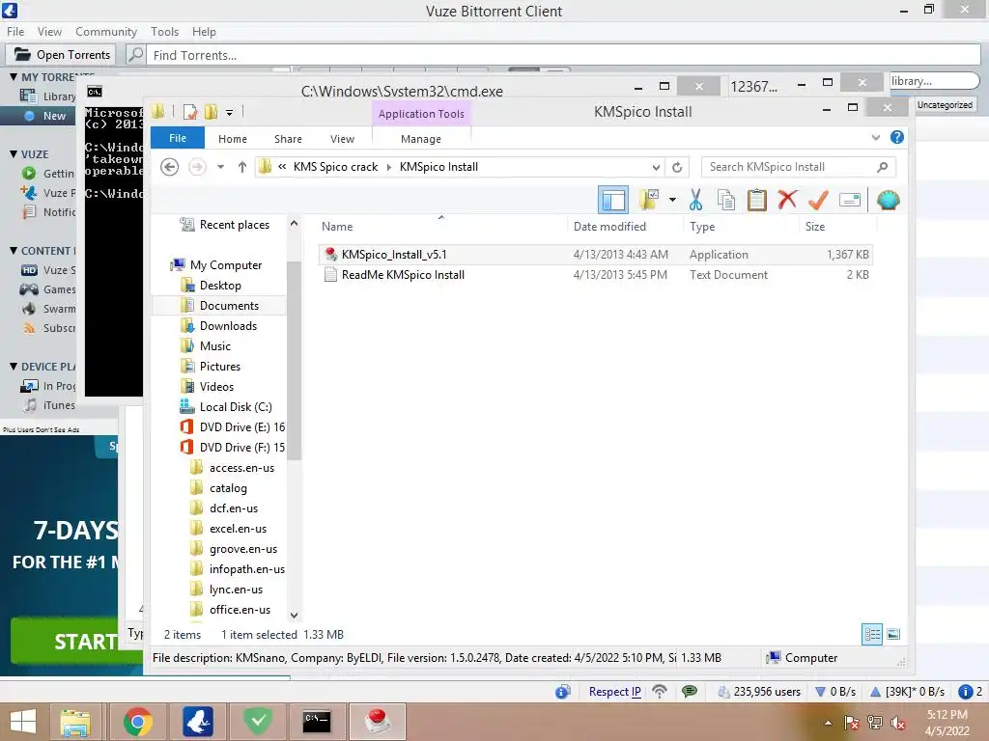Open Documents in the navigation pane
Screen dimensions: 989x741
click(x=219, y=306)
